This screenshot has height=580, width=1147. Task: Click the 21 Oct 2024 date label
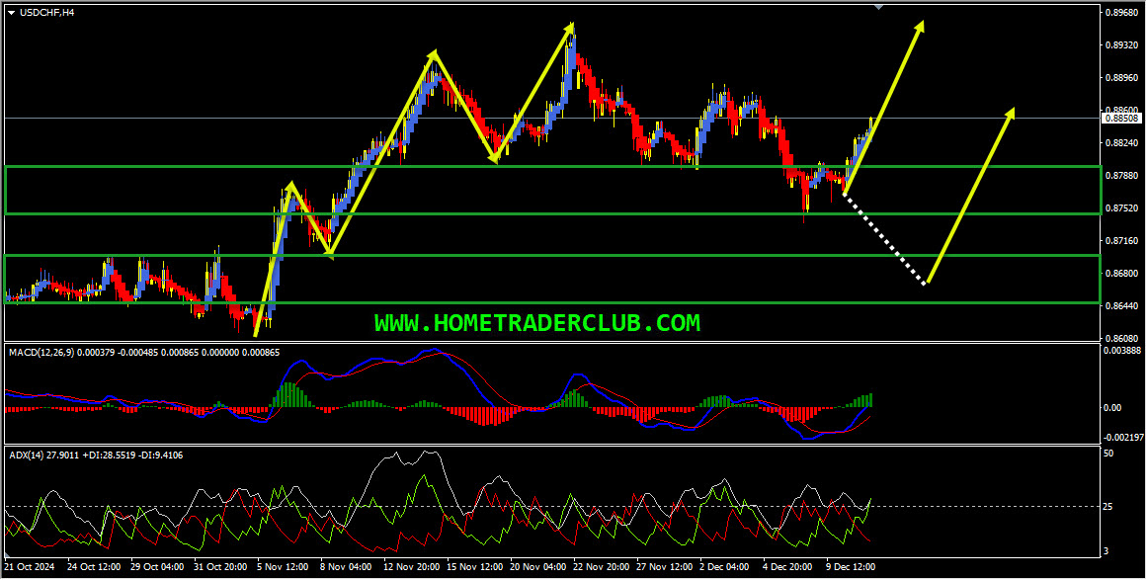tap(30, 567)
